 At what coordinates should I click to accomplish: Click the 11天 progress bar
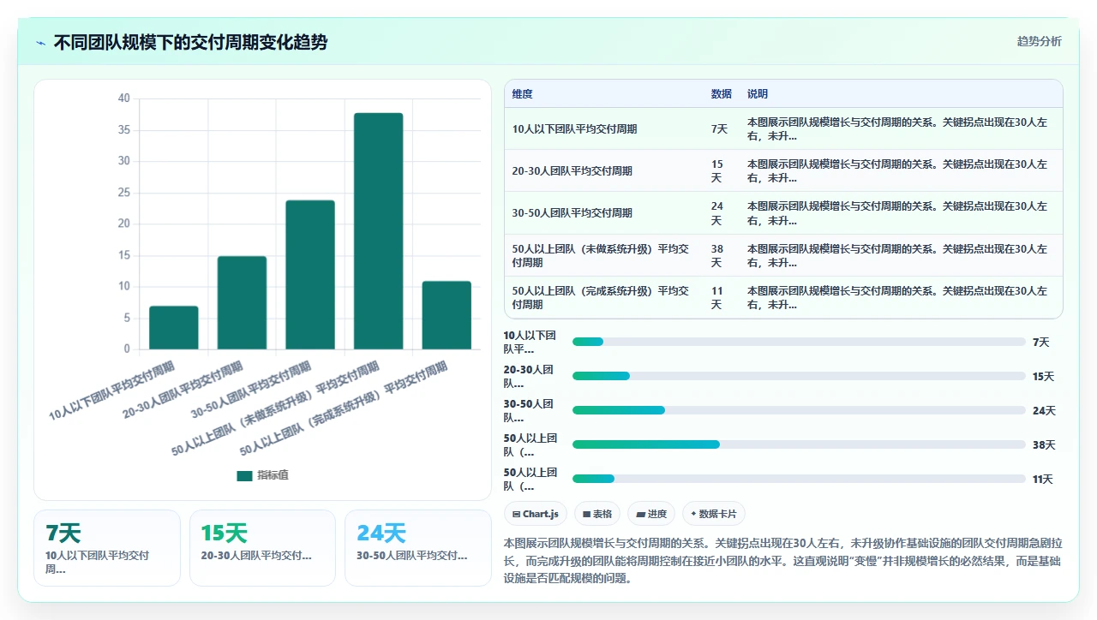[x=799, y=479]
